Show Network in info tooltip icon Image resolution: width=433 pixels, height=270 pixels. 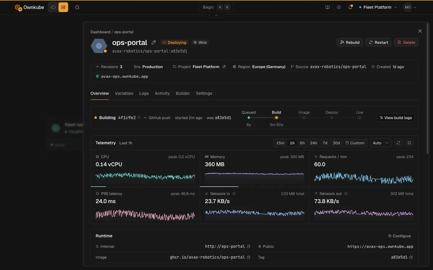(x=234, y=193)
